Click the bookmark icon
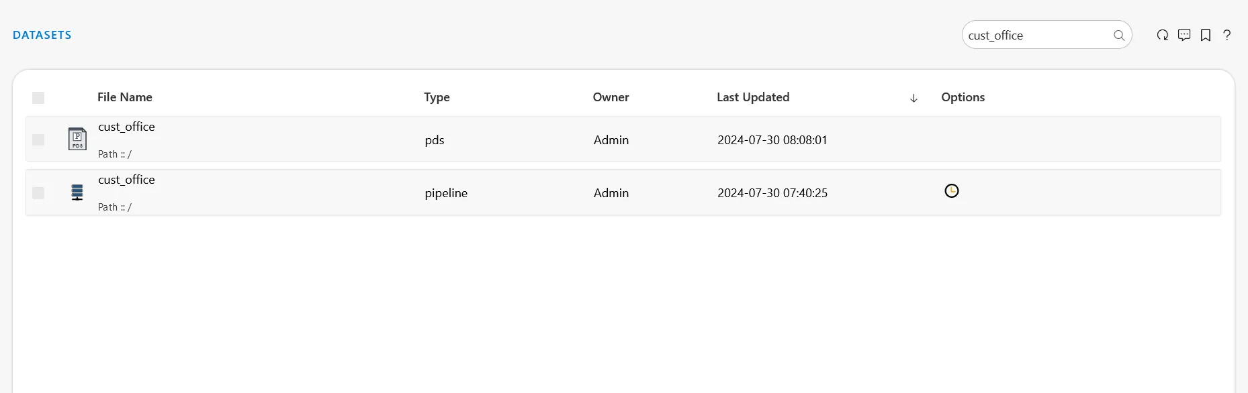The width and height of the screenshot is (1248, 393). [1206, 35]
